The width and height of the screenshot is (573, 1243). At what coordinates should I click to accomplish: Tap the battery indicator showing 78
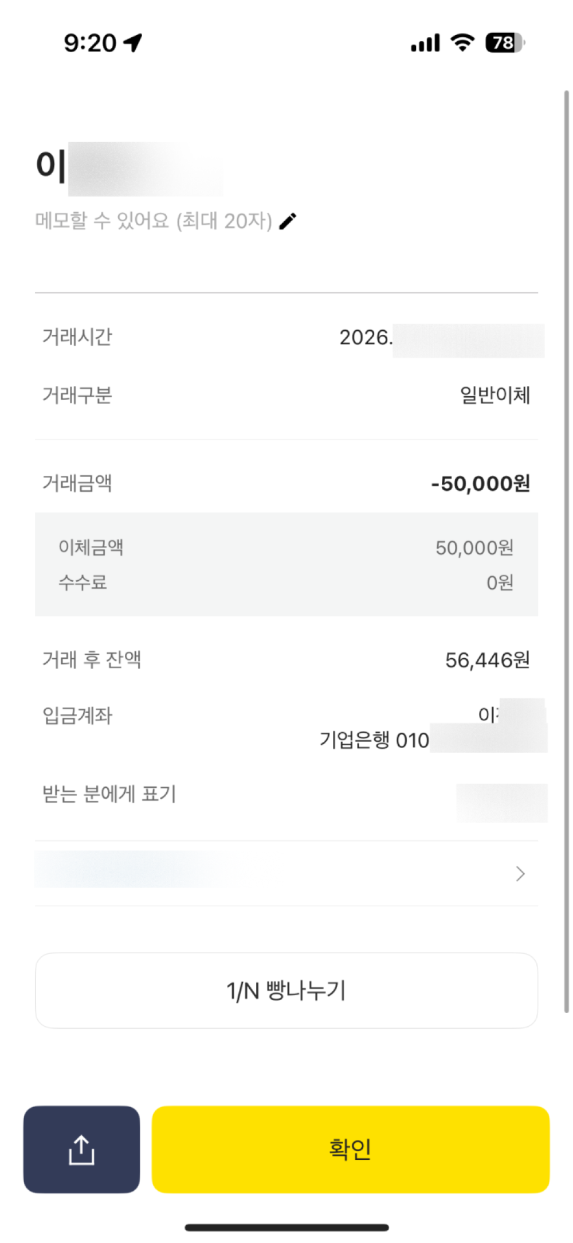point(504,42)
